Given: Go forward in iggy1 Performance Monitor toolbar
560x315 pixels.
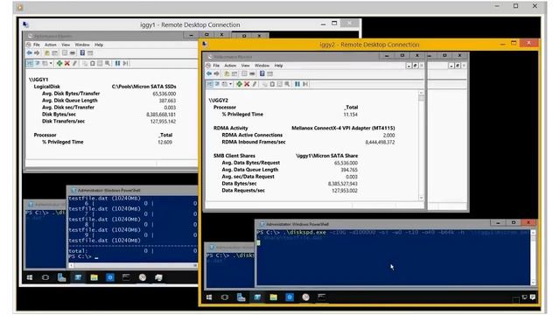Looking at the screenshot, I should pyautogui.click(x=37, y=52).
